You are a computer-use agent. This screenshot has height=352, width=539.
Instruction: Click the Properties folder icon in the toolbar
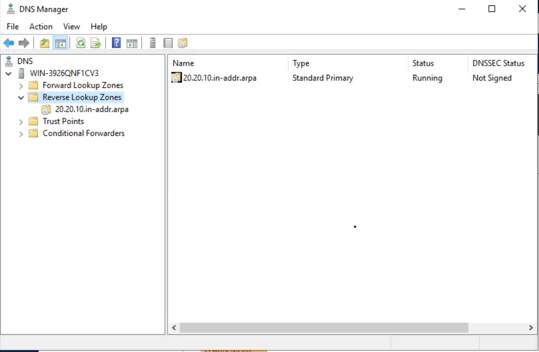[x=183, y=43]
